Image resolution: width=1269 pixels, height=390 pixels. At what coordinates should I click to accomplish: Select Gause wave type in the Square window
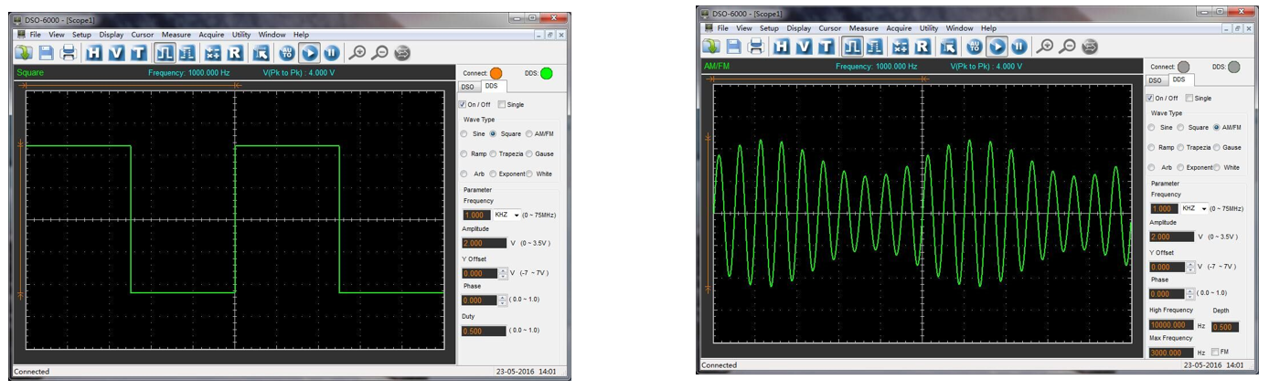(x=528, y=153)
